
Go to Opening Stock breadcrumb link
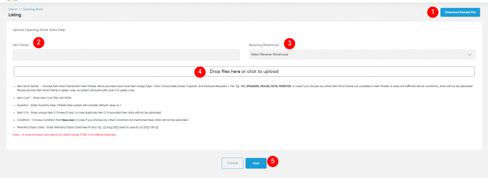(x=33, y=10)
